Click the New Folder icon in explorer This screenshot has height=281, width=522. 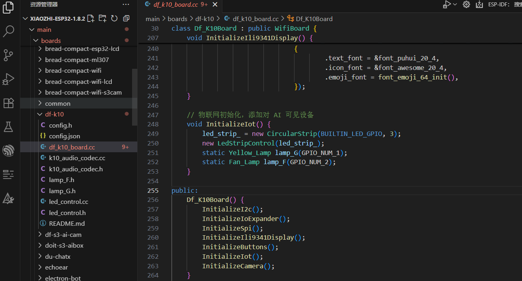pos(103,18)
